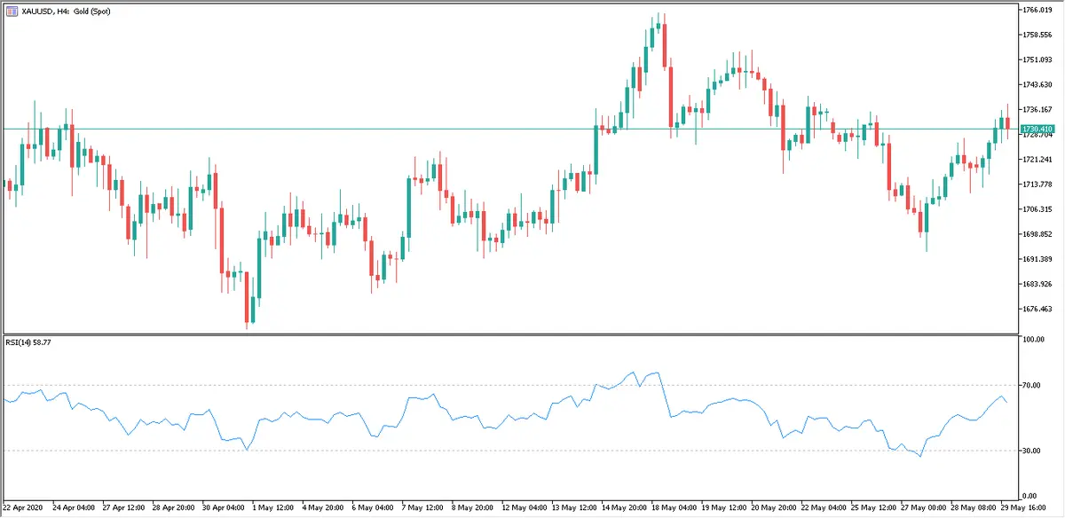Click the 1713.778 price axis label
The height and width of the screenshot is (518, 1065).
tap(1037, 184)
